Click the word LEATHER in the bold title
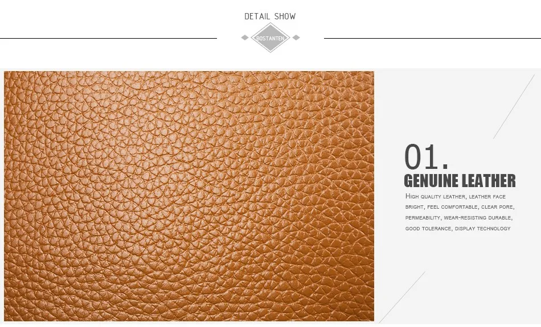 489,181
